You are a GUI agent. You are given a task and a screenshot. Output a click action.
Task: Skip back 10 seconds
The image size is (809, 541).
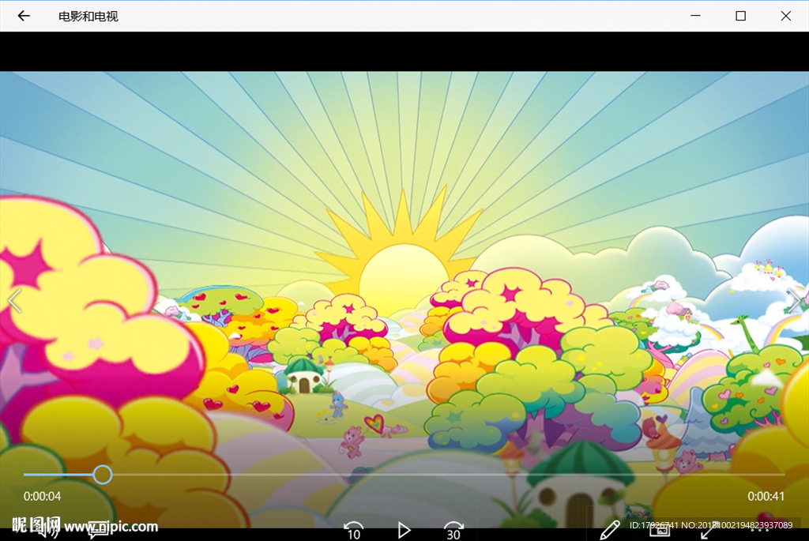[x=353, y=532]
